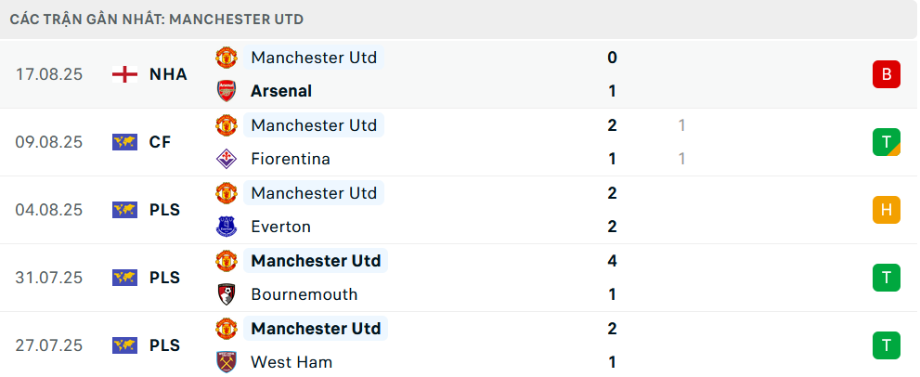
Task: Open the 17.08.25 match row date
Action: pyautogui.click(x=49, y=74)
